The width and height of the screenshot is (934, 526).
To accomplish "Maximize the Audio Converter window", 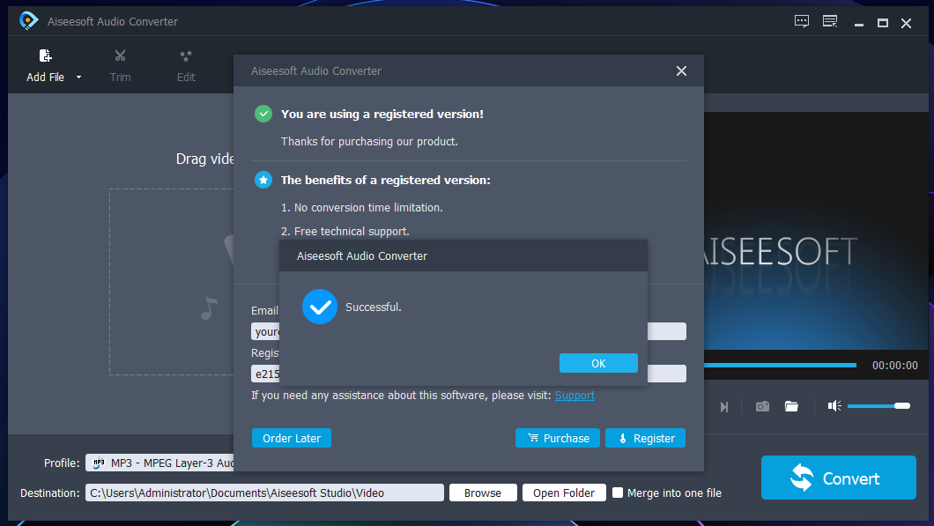I will [x=883, y=23].
